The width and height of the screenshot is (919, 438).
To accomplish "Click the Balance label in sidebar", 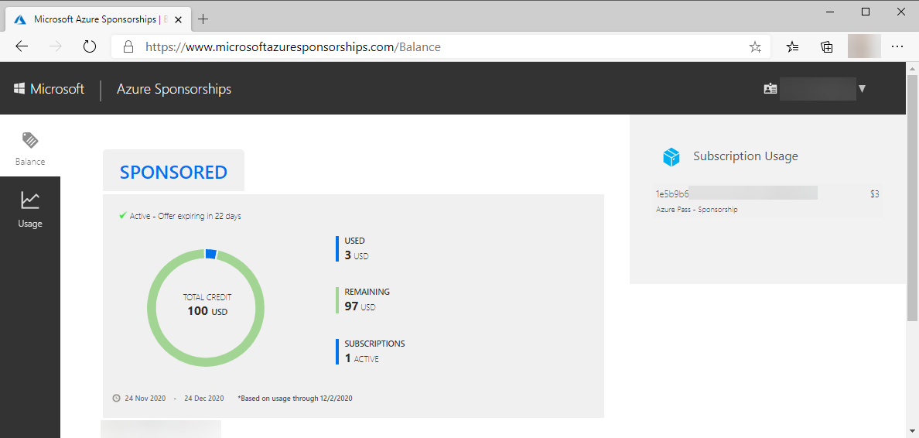I will (30, 162).
